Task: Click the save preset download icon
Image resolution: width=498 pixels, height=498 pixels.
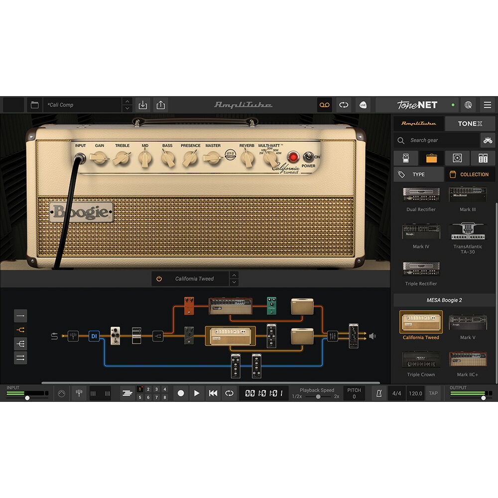Action: pyautogui.click(x=143, y=105)
